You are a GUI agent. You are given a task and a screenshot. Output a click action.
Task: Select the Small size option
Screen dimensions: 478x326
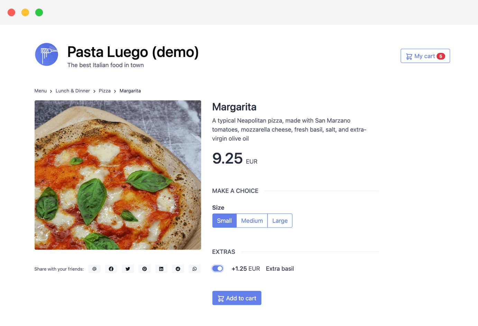[x=224, y=221]
